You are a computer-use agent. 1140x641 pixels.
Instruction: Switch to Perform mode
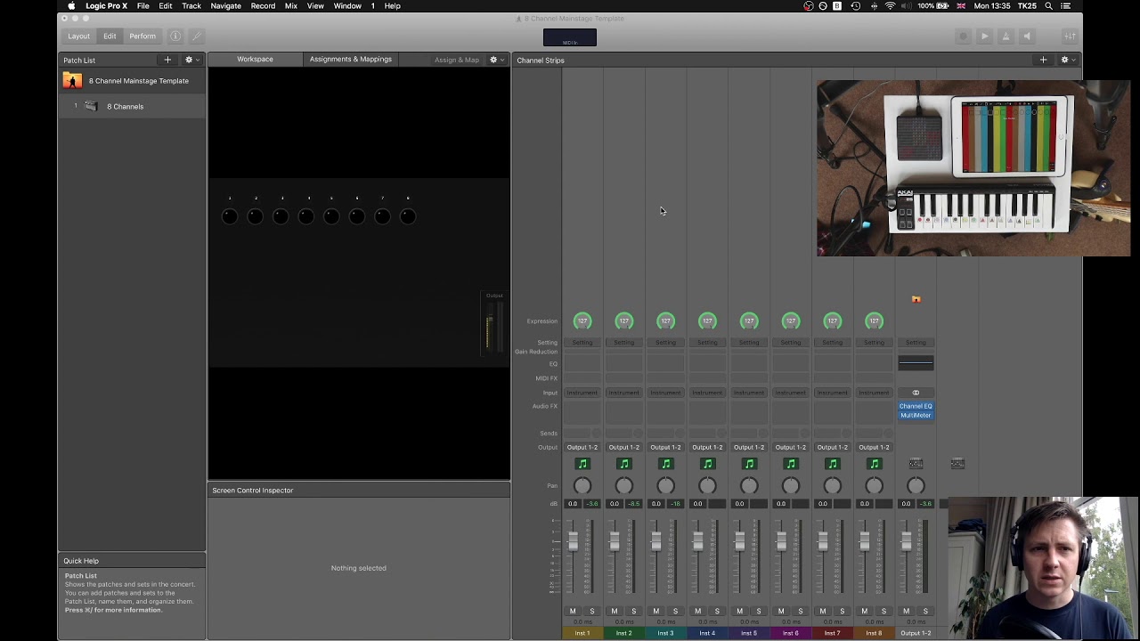(142, 37)
